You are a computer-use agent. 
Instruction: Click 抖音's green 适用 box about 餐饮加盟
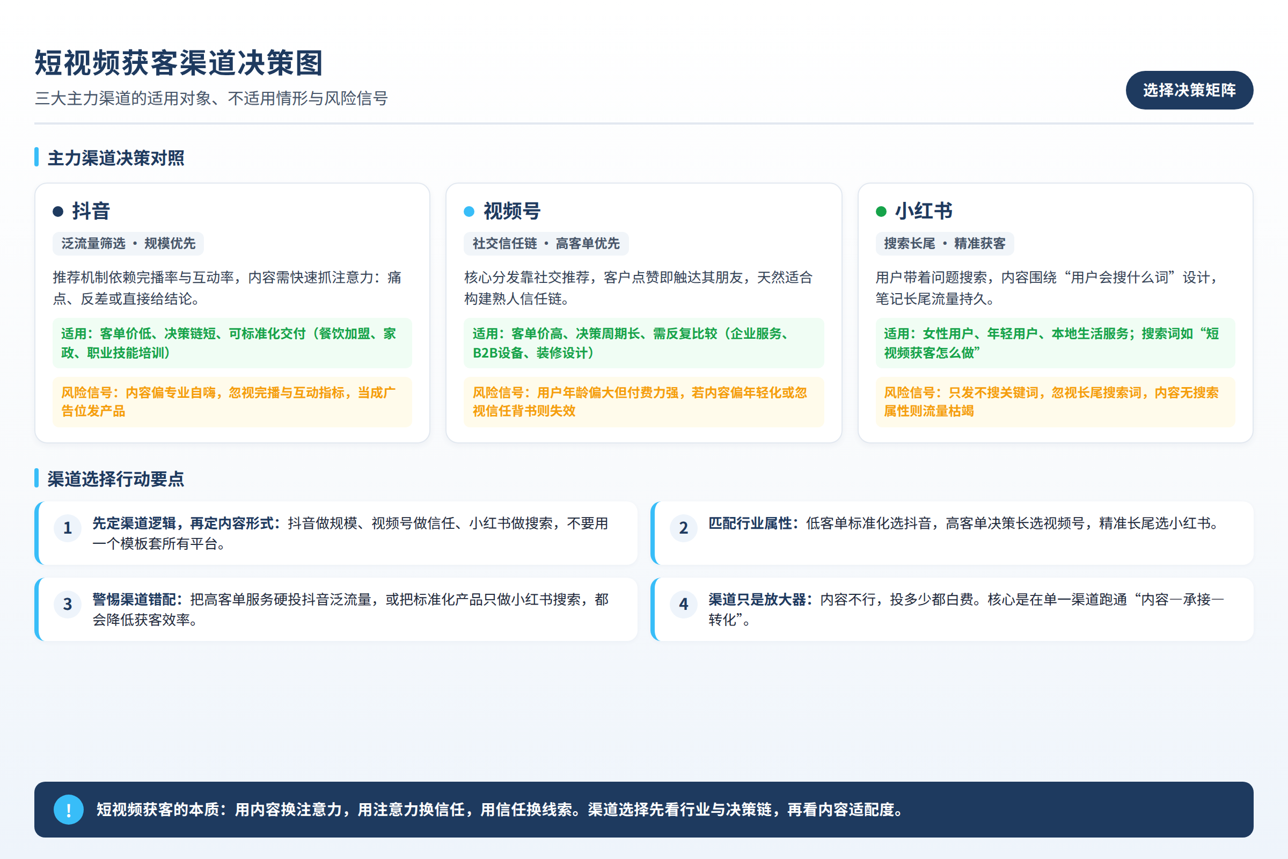click(x=232, y=343)
